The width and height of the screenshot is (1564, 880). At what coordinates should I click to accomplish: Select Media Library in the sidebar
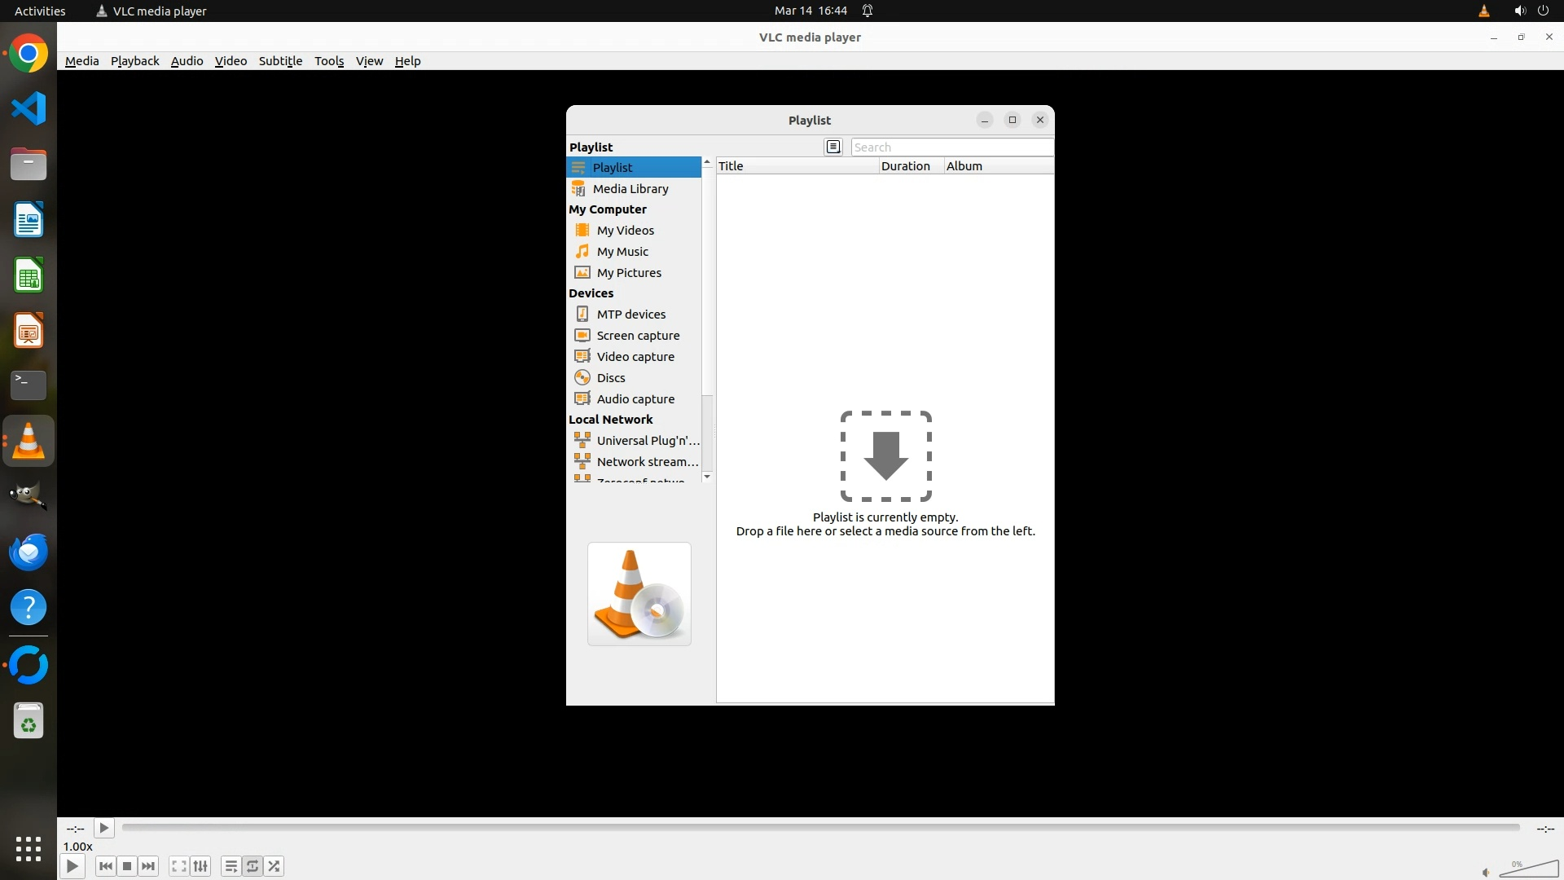pos(630,188)
